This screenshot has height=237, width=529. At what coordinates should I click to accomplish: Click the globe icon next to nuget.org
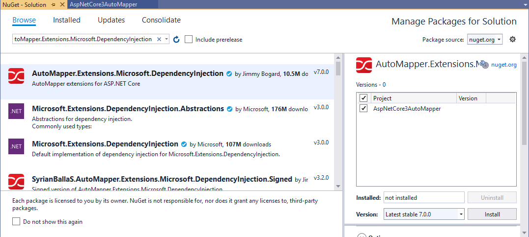click(x=484, y=65)
